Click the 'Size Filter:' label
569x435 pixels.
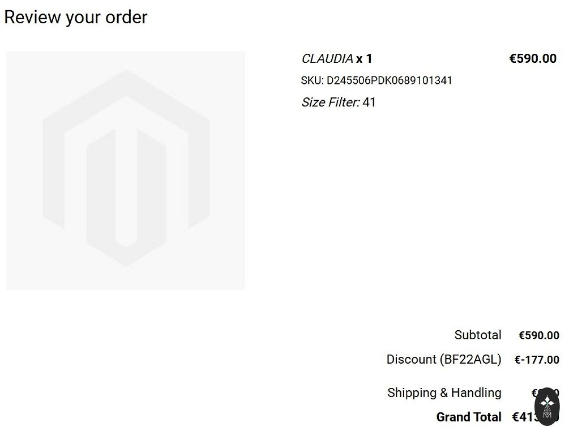tap(330, 103)
